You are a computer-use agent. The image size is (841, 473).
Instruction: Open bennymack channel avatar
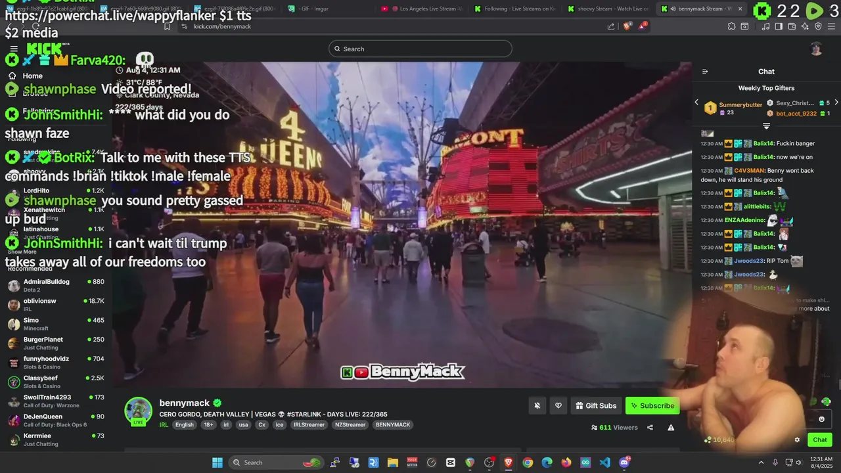pyautogui.click(x=138, y=411)
